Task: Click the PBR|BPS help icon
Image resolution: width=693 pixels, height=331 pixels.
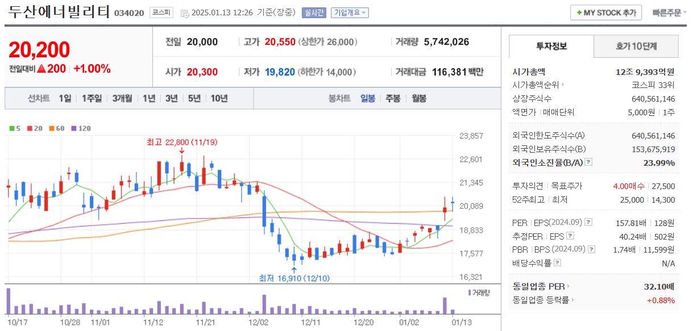Action: pos(590,250)
